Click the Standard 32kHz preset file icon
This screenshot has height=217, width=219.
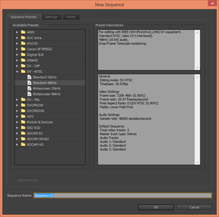point(29,77)
